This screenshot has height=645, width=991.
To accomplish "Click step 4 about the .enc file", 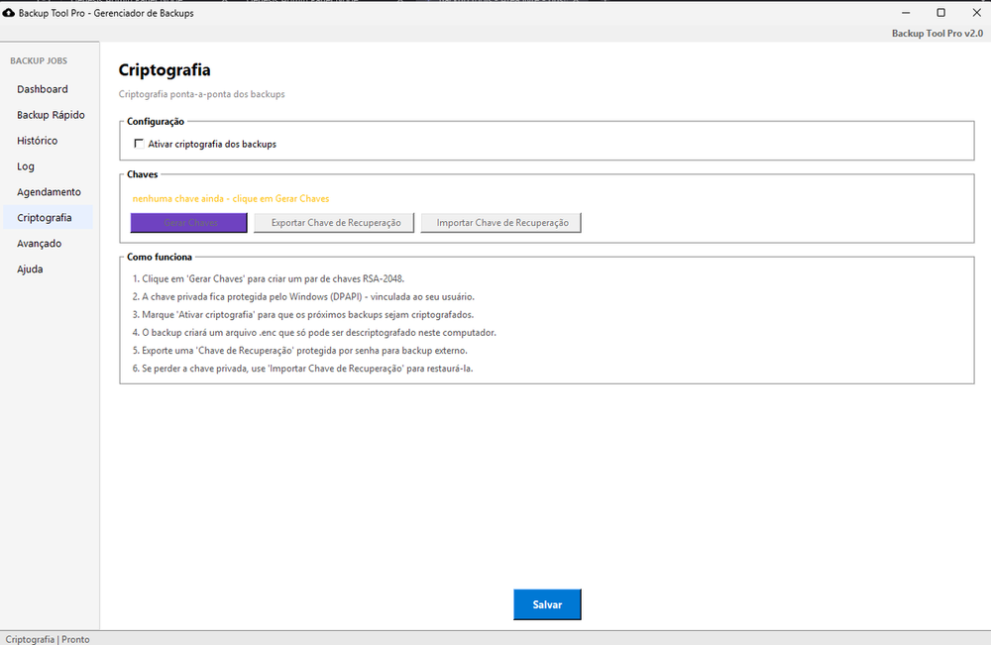I will click(314, 332).
